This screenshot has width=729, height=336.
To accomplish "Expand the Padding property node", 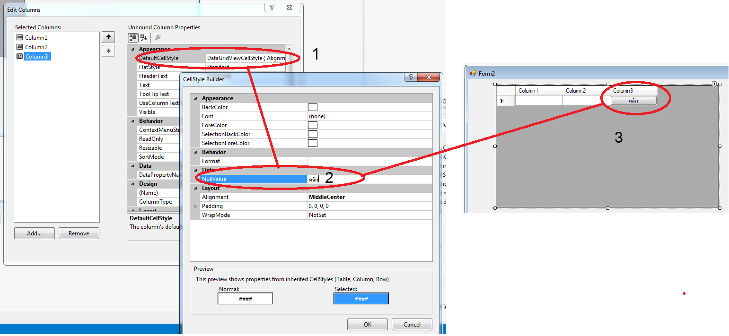I will point(195,206).
